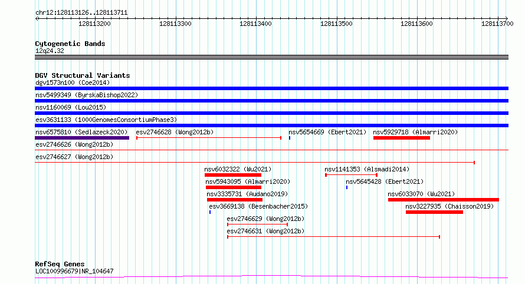Click the right arrowhead of the ruler
Image resolution: width=525 pixels, height=284 pixels.
507,18
